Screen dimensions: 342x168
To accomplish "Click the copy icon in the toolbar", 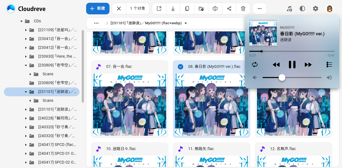I will pos(187,9).
